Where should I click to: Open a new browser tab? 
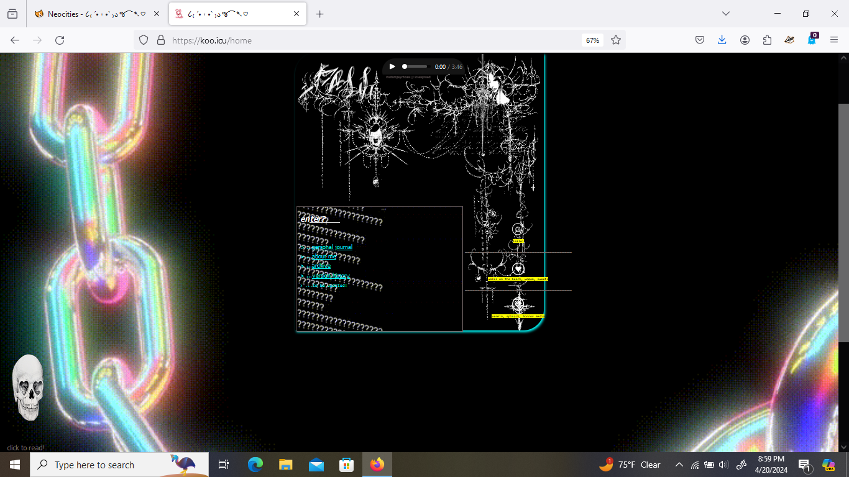pos(319,14)
